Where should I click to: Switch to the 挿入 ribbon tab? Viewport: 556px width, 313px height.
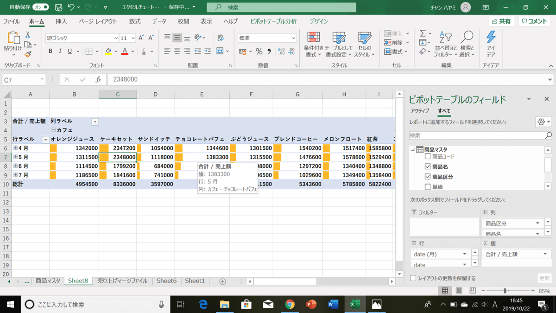[x=61, y=21]
